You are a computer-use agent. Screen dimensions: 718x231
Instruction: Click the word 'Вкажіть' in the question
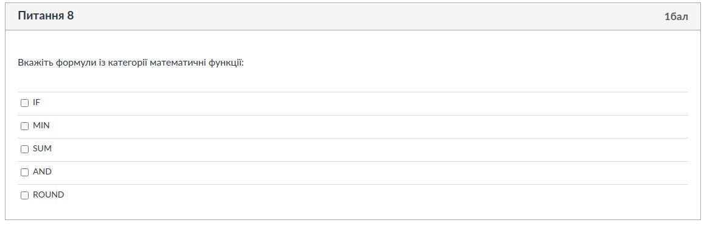pyautogui.click(x=36, y=63)
